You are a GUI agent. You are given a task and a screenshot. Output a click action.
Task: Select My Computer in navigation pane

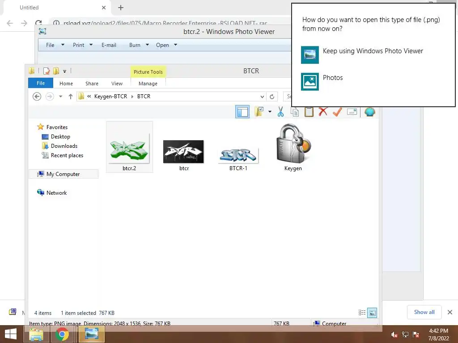(64, 174)
